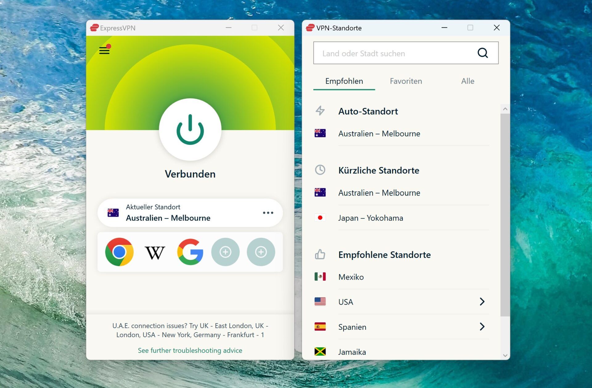The height and width of the screenshot is (388, 592).
Task: Switch to the Favoriten tab
Action: coord(406,81)
